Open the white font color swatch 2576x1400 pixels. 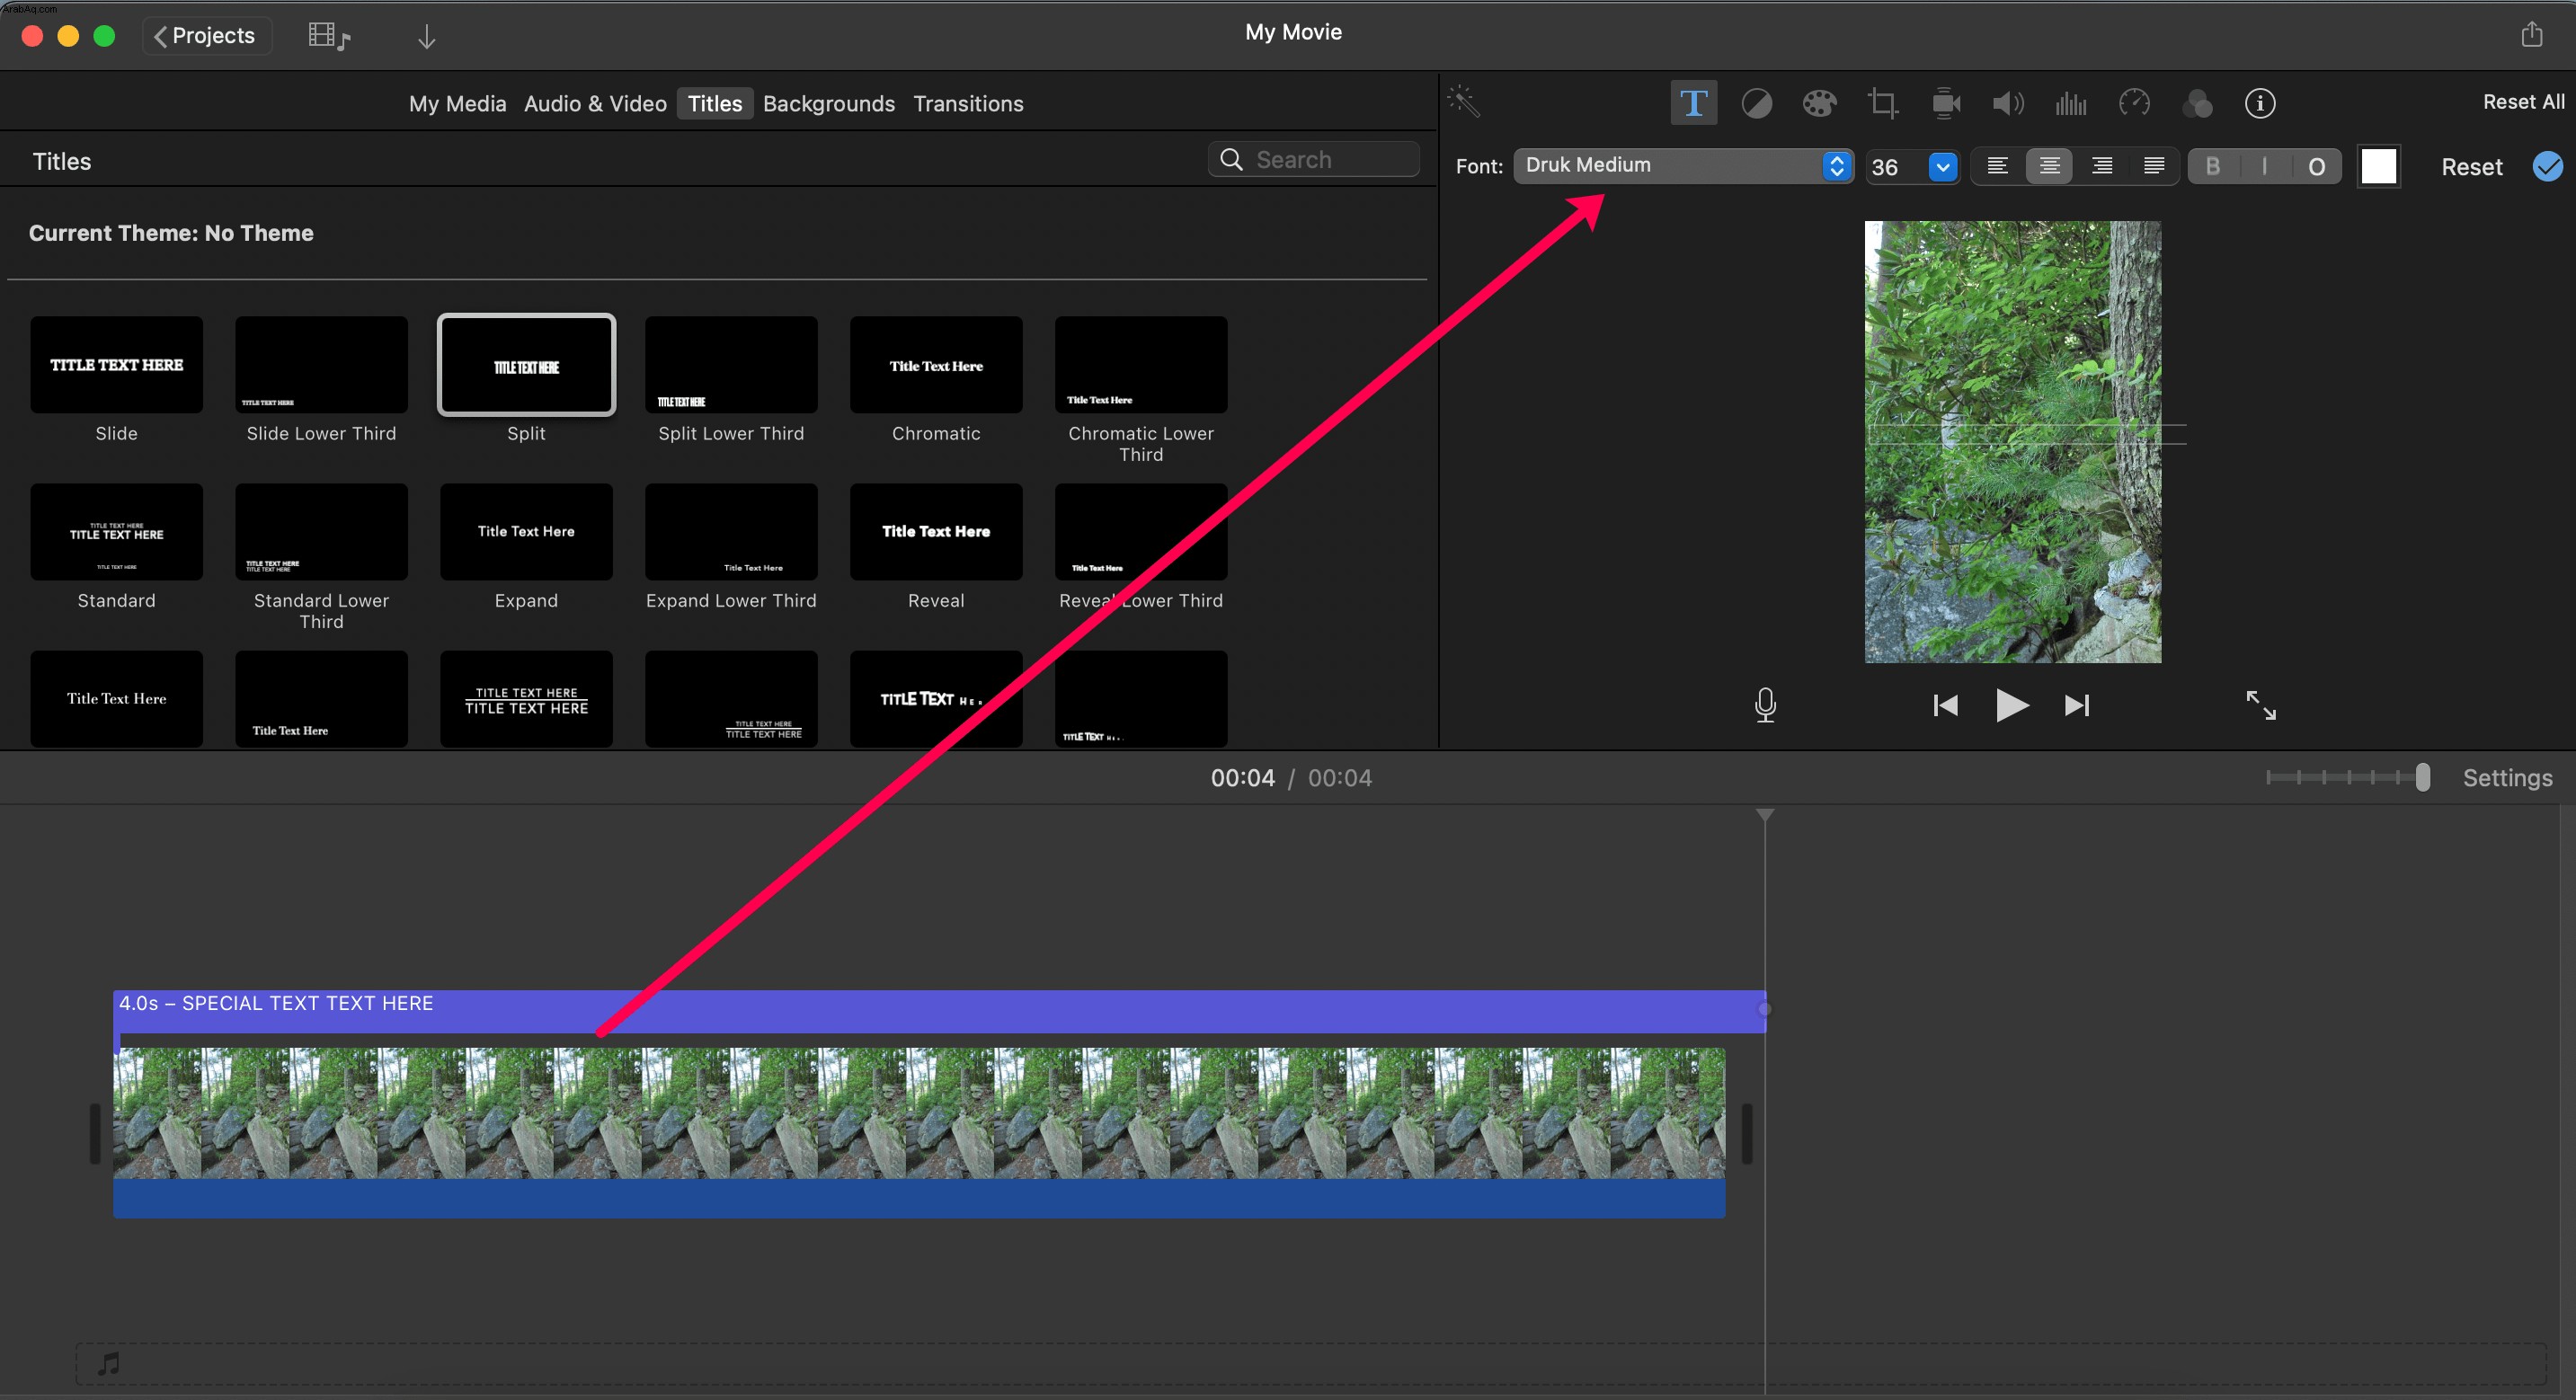tap(2378, 166)
